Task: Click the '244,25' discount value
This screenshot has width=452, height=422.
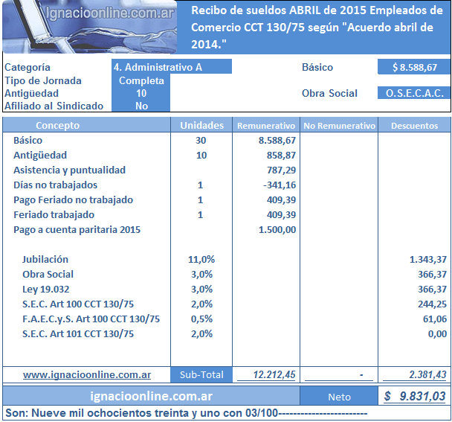Action: tap(433, 304)
